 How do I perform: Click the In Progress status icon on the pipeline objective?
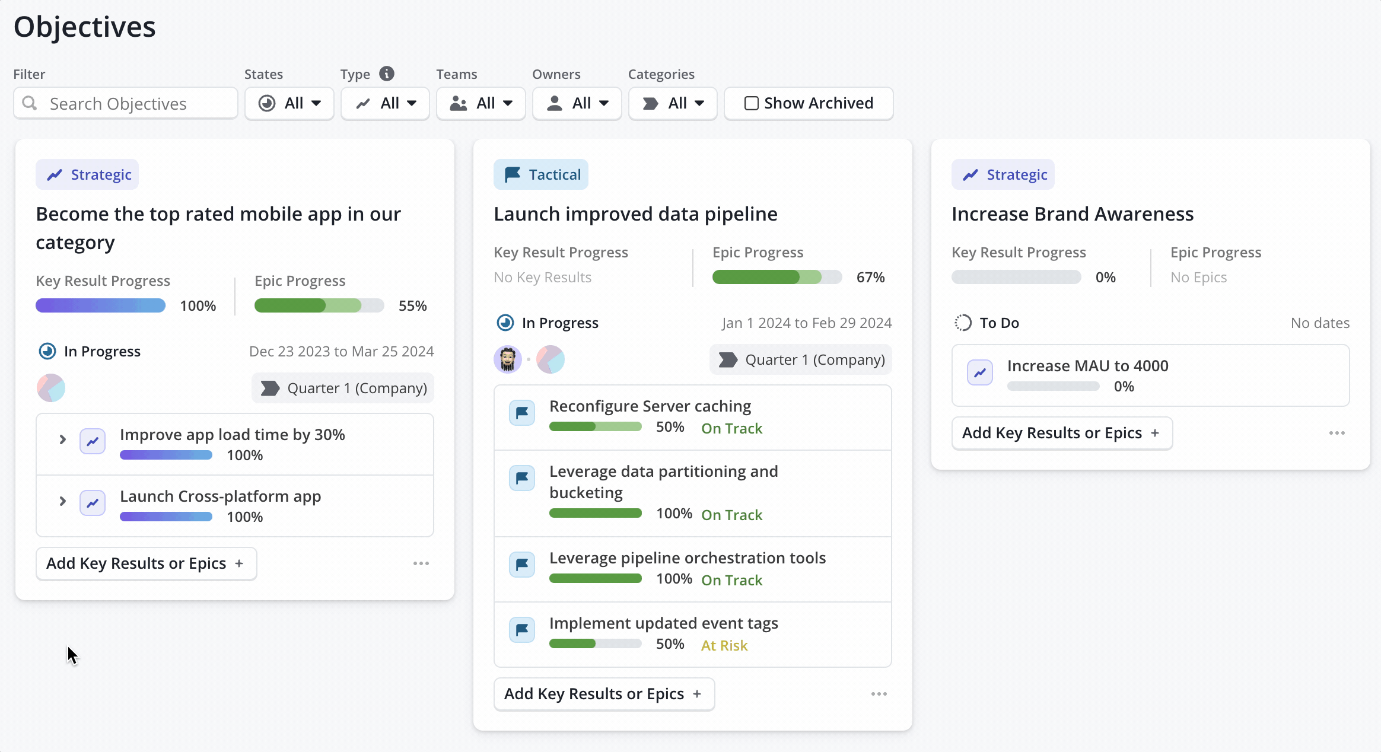point(505,323)
